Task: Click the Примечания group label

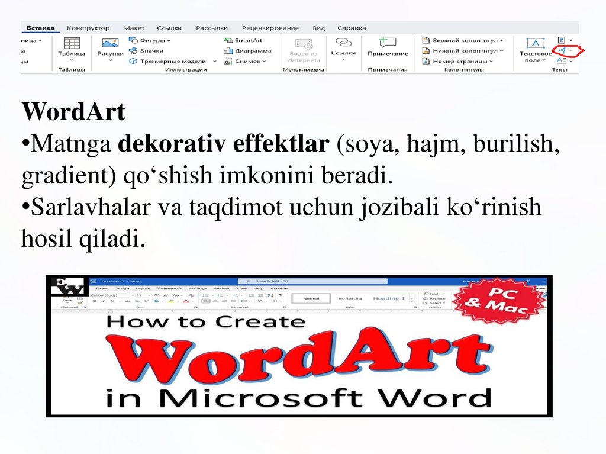Action: 388,70
